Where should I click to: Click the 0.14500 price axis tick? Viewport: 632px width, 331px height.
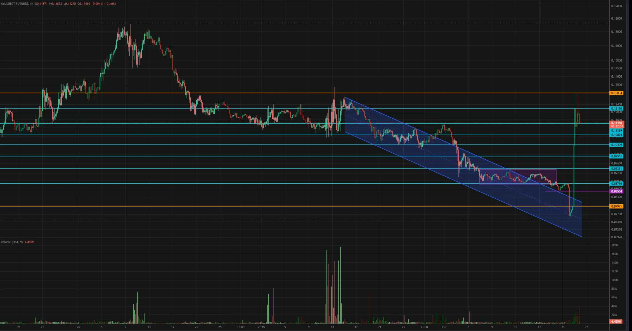(616, 68)
